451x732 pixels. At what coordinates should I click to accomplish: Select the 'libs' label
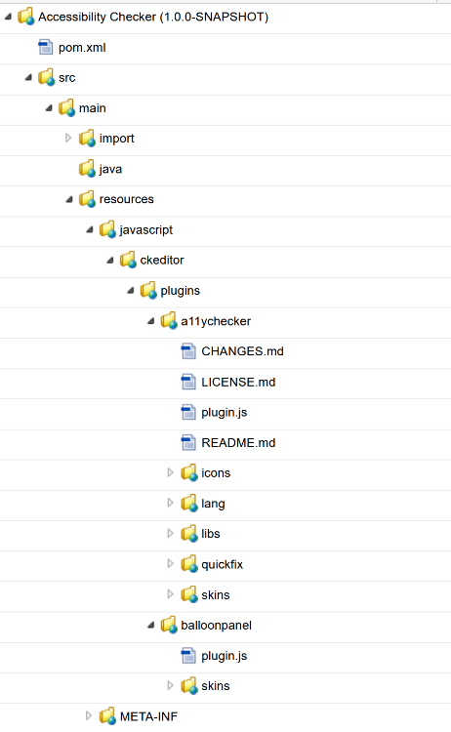click(211, 534)
